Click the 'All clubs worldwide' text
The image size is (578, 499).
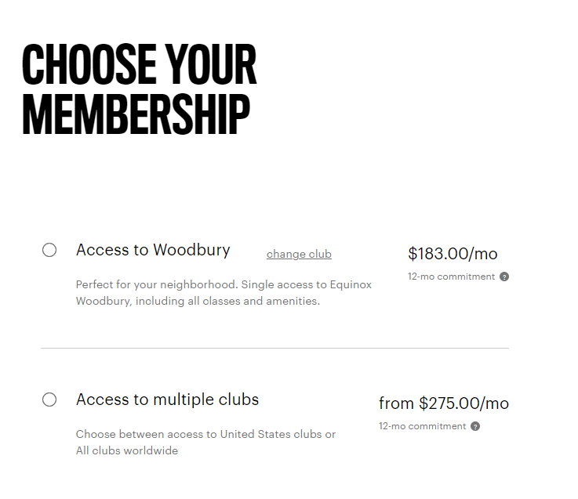(x=127, y=450)
